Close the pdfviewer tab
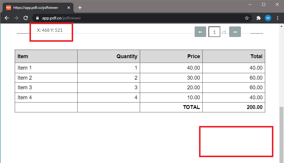This screenshot has height=163, width=284. click(69, 8)
